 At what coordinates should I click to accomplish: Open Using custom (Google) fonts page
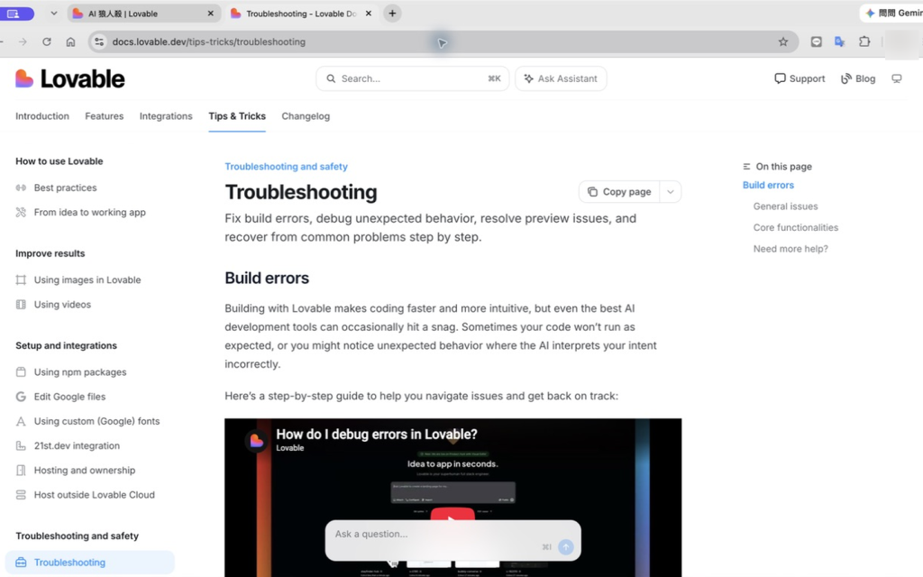96,422
